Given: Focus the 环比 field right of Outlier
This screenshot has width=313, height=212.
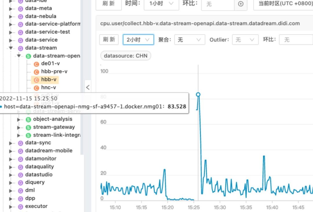Looking at the screenshot, I should coord(296,40).
